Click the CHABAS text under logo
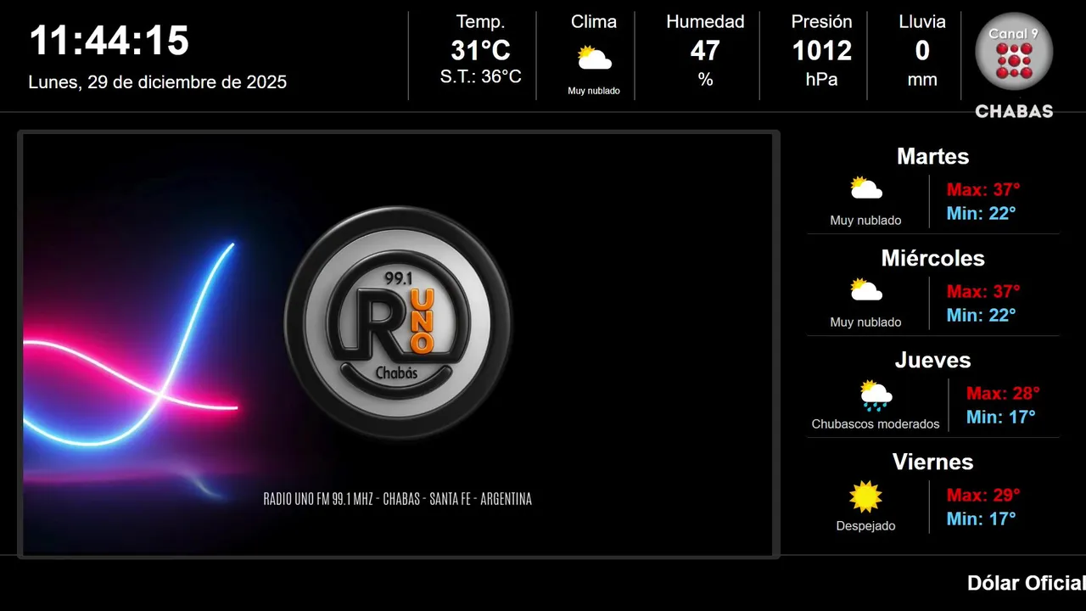The image size is (1086, 611). [x=1014, y=111]
